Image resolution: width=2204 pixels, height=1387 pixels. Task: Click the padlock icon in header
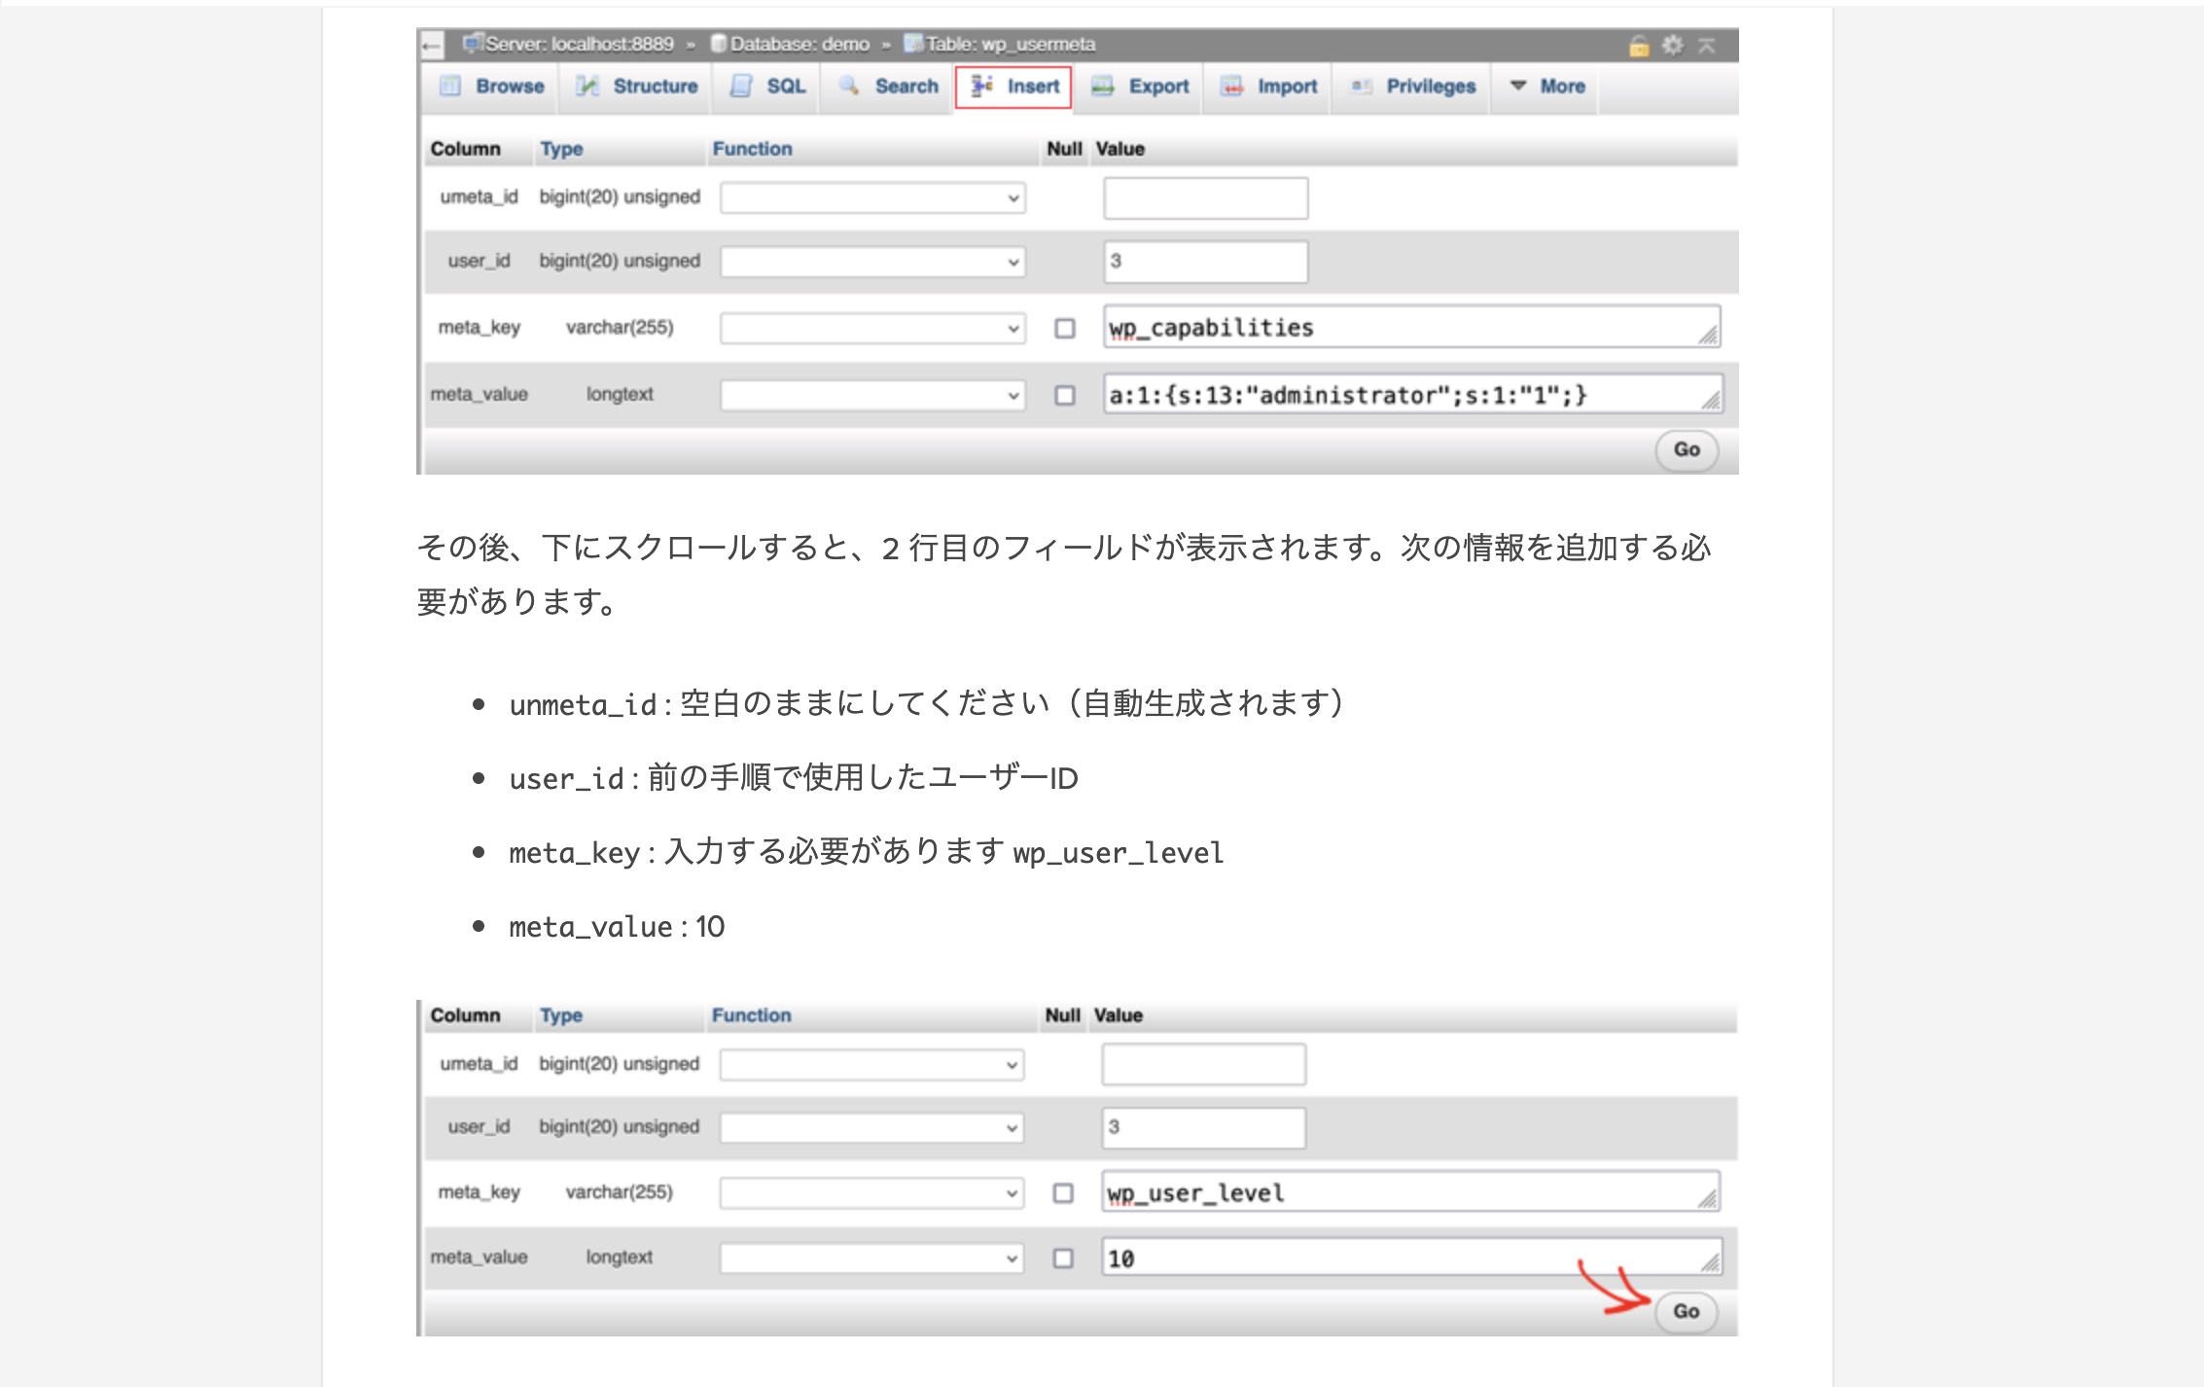point(1639,46)
